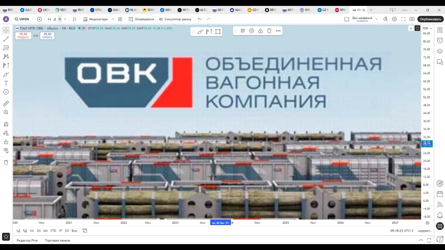The width and height of the screenshot is (445, 250).
Task: Toggle lock all drawings
Action: pos(6,142)
